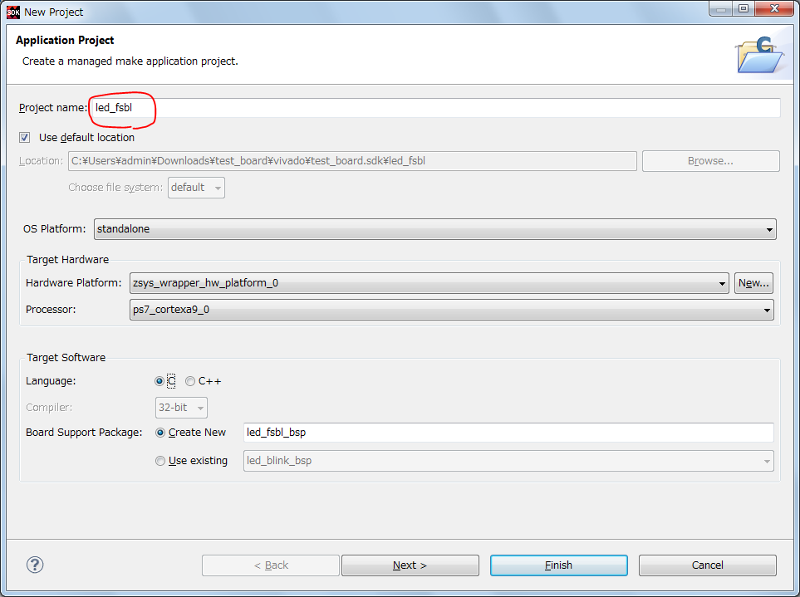Minimize the New Project dialog window

tap(719, 9)
